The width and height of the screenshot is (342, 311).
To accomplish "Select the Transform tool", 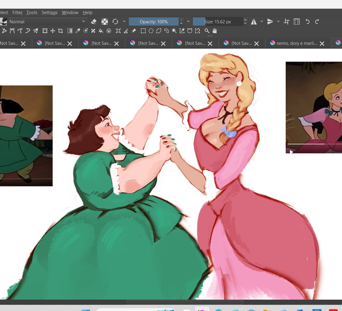I will 45,31.
